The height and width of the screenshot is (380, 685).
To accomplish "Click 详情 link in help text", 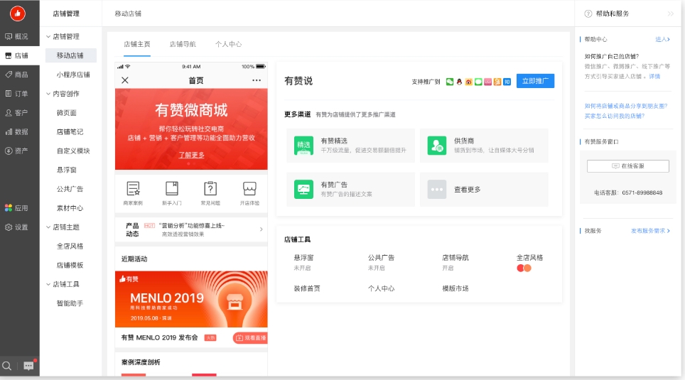I will (654, 77).
